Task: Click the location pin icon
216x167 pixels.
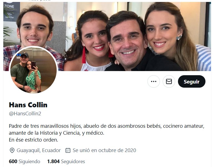Action: 12,150
